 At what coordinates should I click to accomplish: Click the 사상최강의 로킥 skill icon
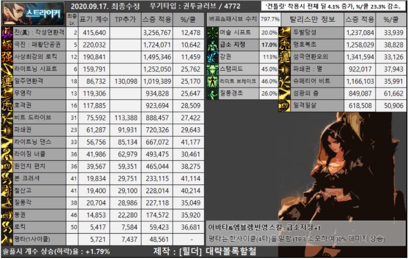tap(7, 57)
